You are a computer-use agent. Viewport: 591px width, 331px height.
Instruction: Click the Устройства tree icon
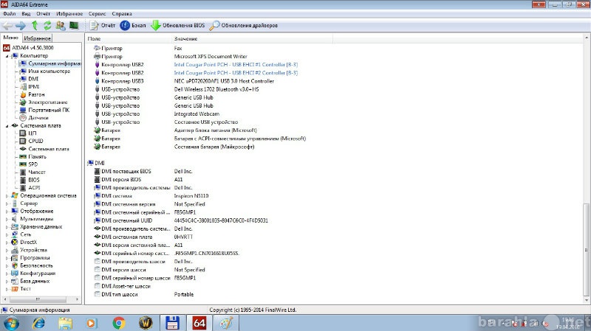pos(15,250)
